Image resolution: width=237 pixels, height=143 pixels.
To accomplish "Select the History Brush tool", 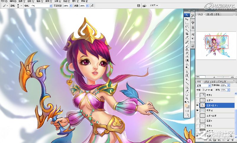I will click(187, 53).
